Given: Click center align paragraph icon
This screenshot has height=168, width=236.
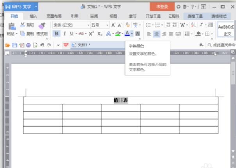Looking at the screenshot, I should tap(156, 34).
